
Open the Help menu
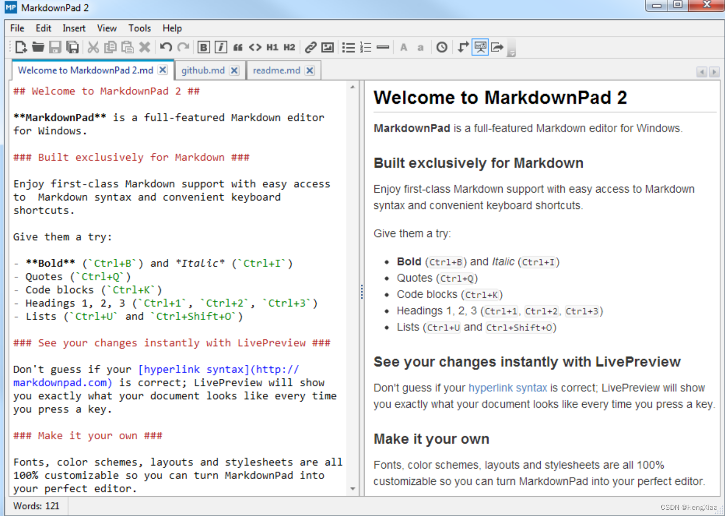tap(172, 28)
